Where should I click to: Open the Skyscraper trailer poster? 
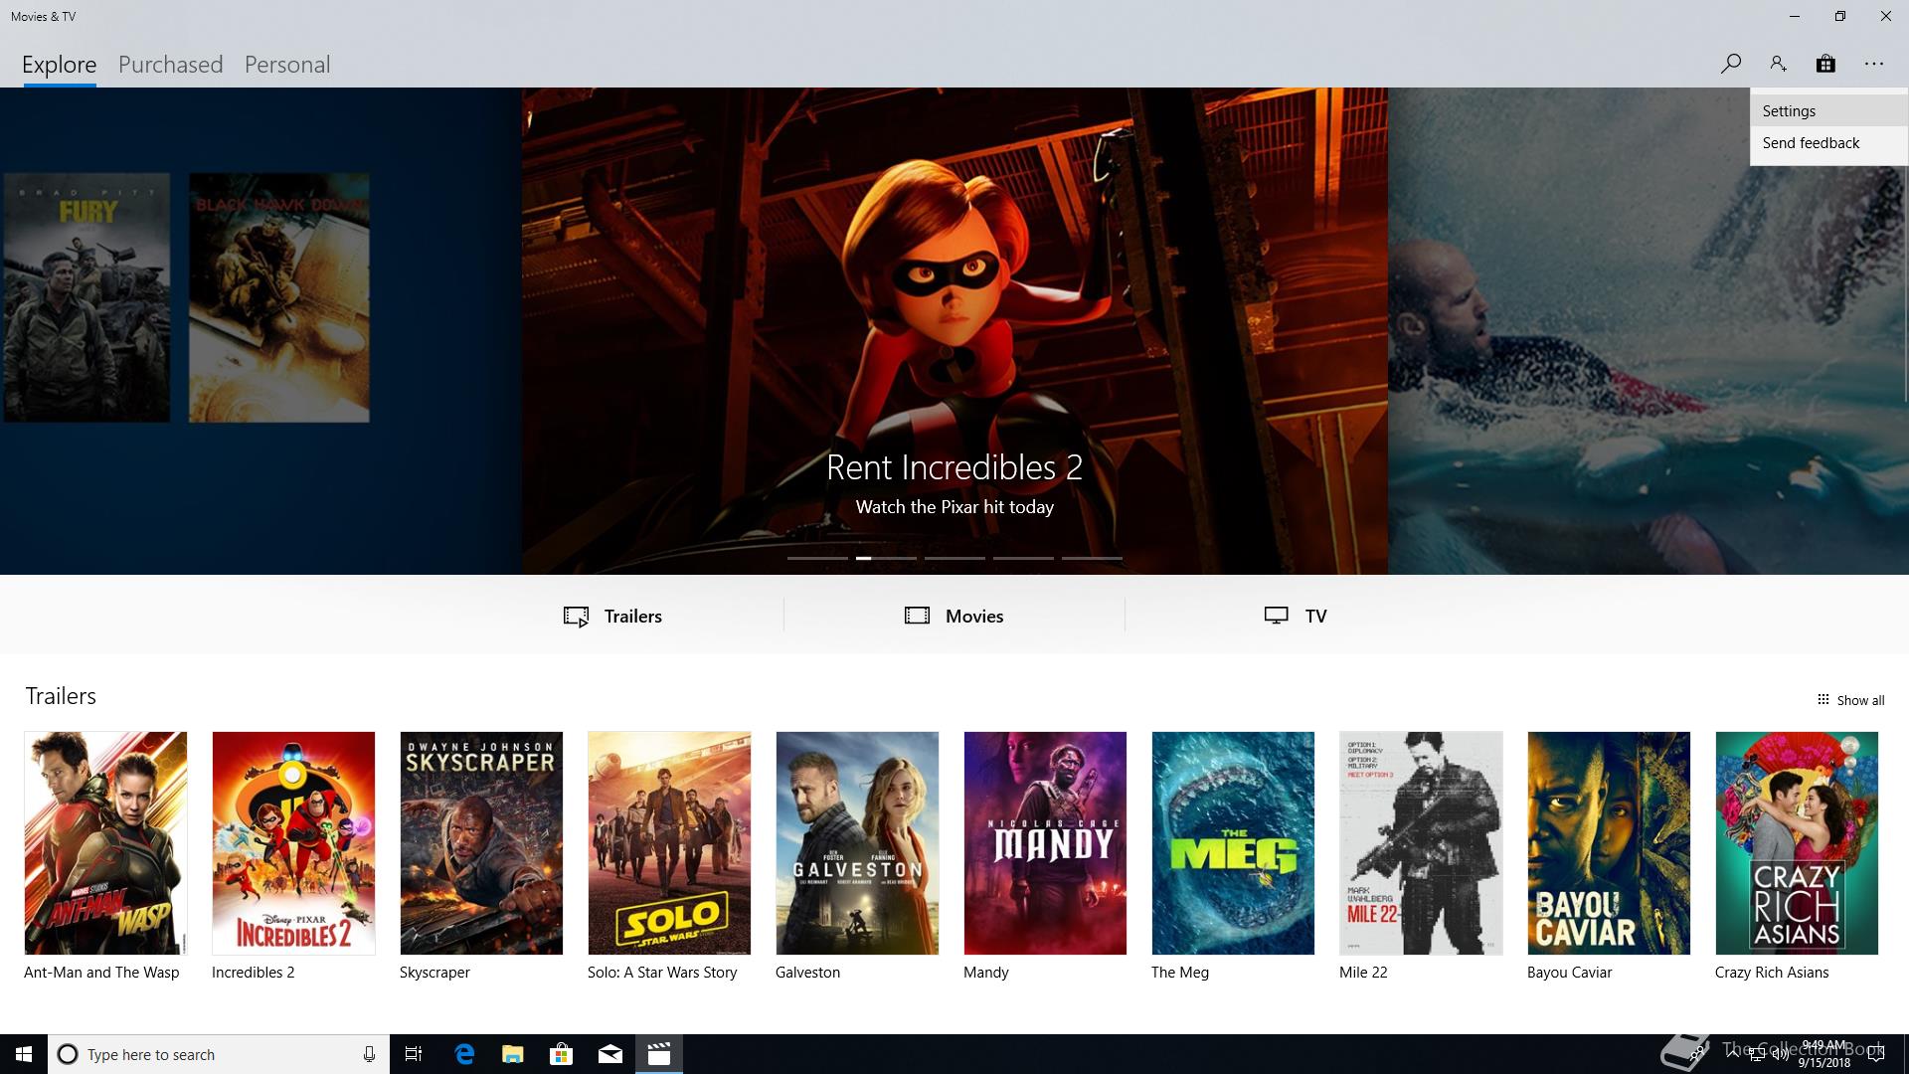481,843
